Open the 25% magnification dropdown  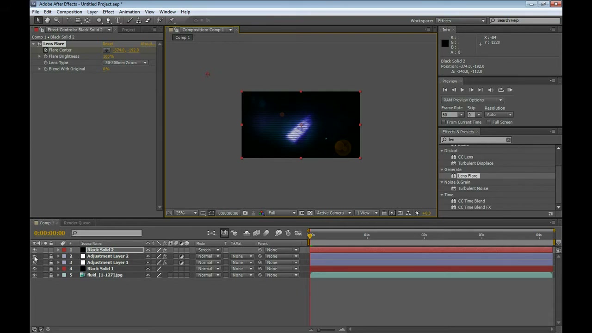coord(186,213)
